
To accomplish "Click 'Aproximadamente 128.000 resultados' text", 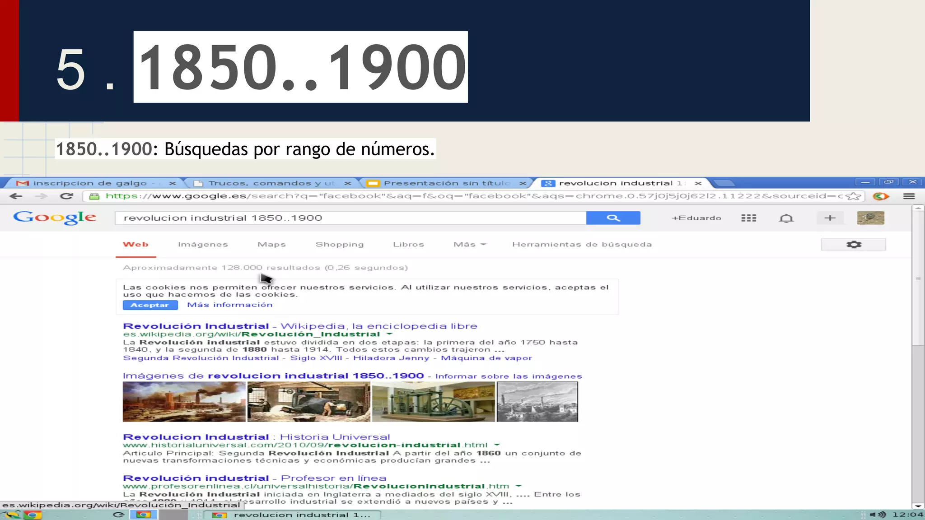I will coord(221,268).
